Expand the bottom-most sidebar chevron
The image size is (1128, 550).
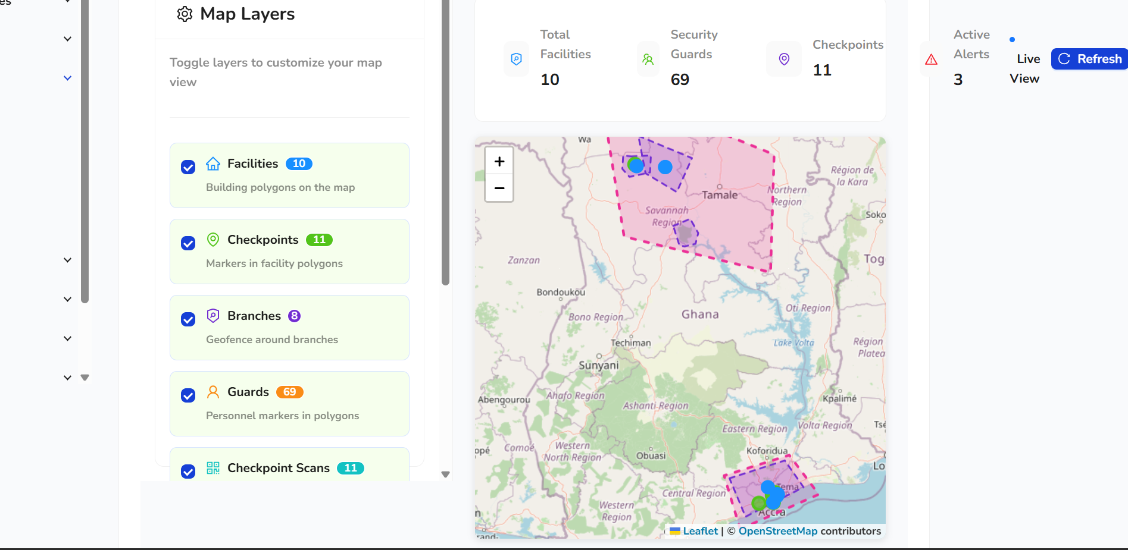coord(68,378)
